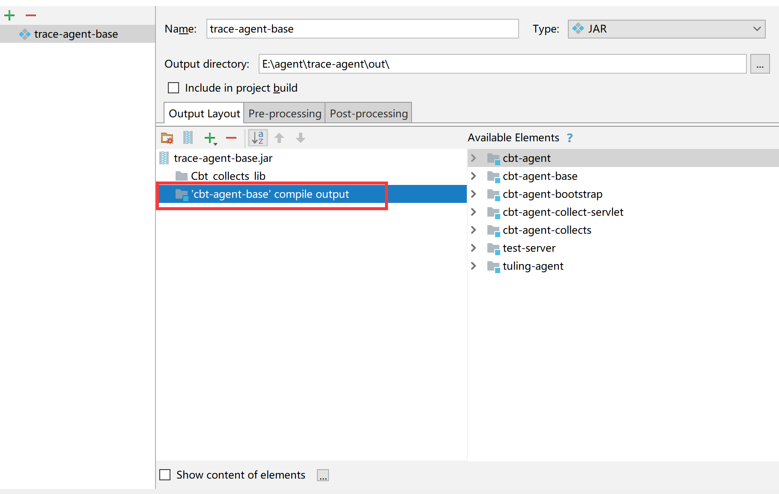779x494 pixels.
Task: Open show-content options ellipsis button
Action: pos(323,475)
